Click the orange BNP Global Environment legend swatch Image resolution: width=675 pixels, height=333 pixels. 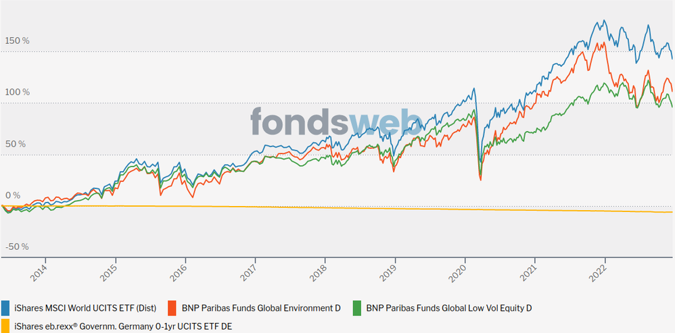coord(174,308)
